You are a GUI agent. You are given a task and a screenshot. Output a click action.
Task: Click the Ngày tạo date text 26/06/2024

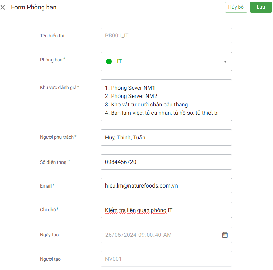[138, 235]
